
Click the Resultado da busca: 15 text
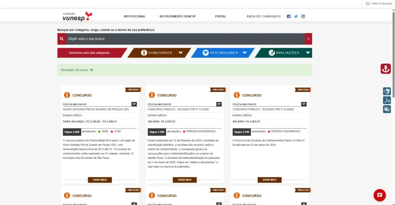[77, 70]
